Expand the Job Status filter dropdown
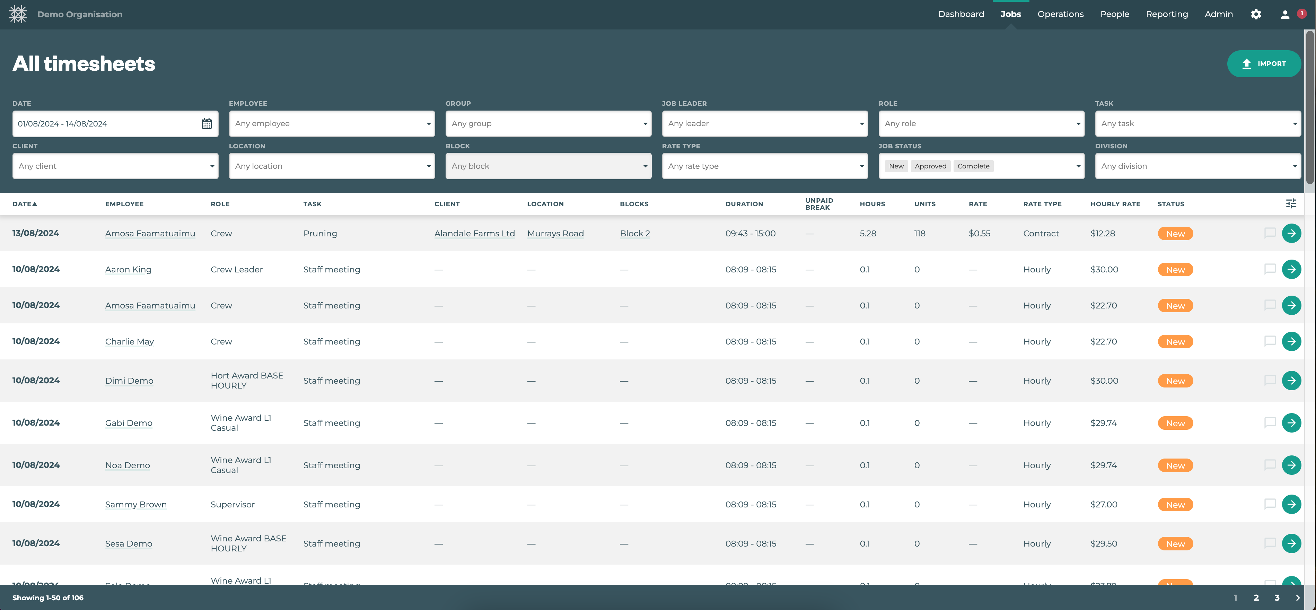Screen dimensions: 1316x610 click(x=1078, y=166)
